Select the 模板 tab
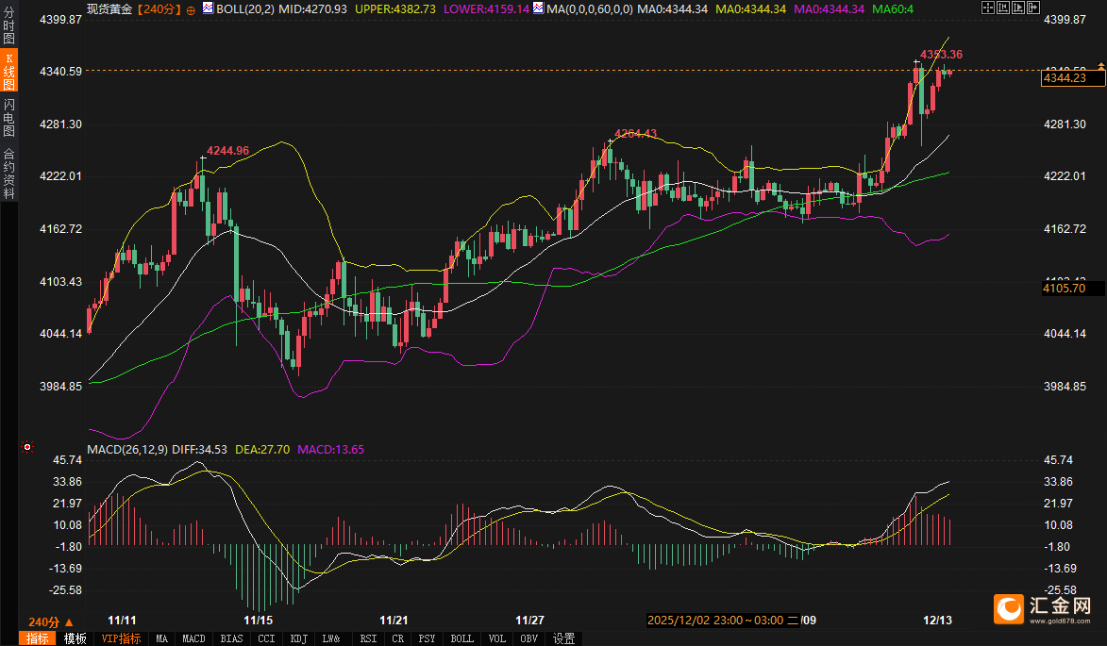The image size is (1107, 646). (x=75, y=638)
